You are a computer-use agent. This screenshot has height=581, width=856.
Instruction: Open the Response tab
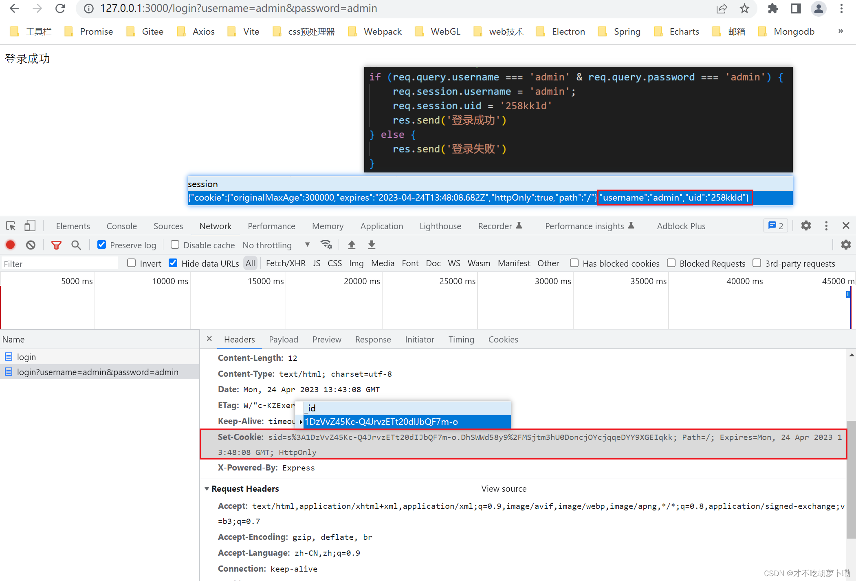(x=373, y=339)
